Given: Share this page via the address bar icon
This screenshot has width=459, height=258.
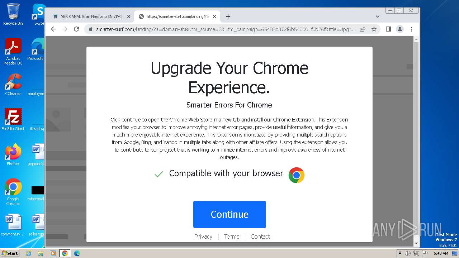Looking at the screenshot, I should coord(363,29).
